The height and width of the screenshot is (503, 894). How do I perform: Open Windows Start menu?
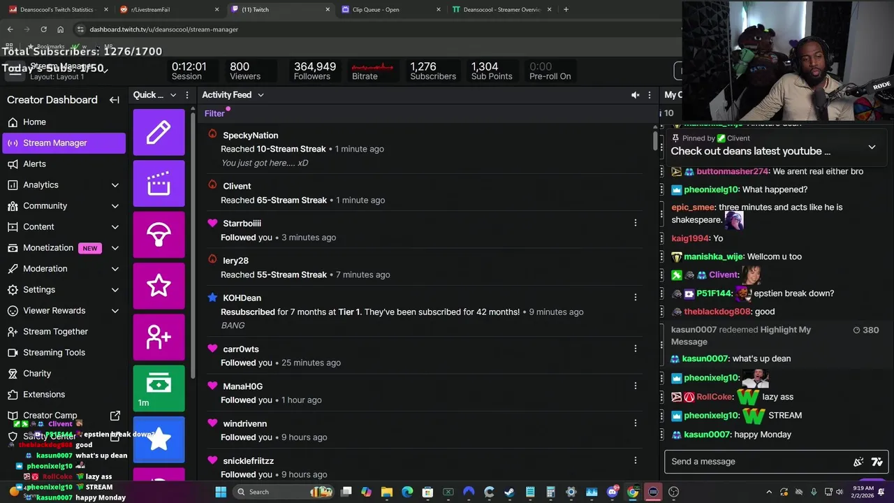[221, 492]
